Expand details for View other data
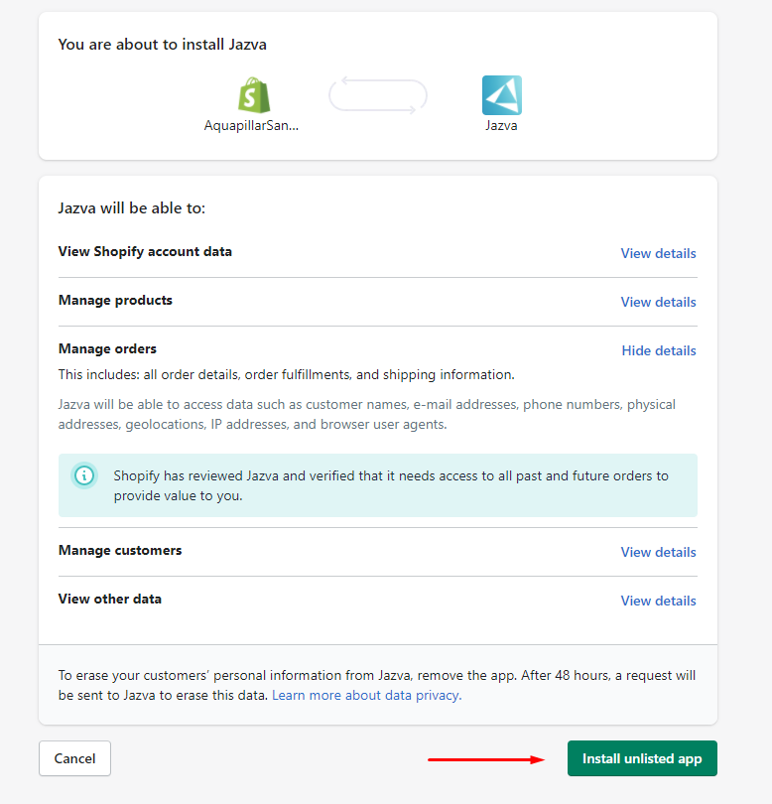 658,601
